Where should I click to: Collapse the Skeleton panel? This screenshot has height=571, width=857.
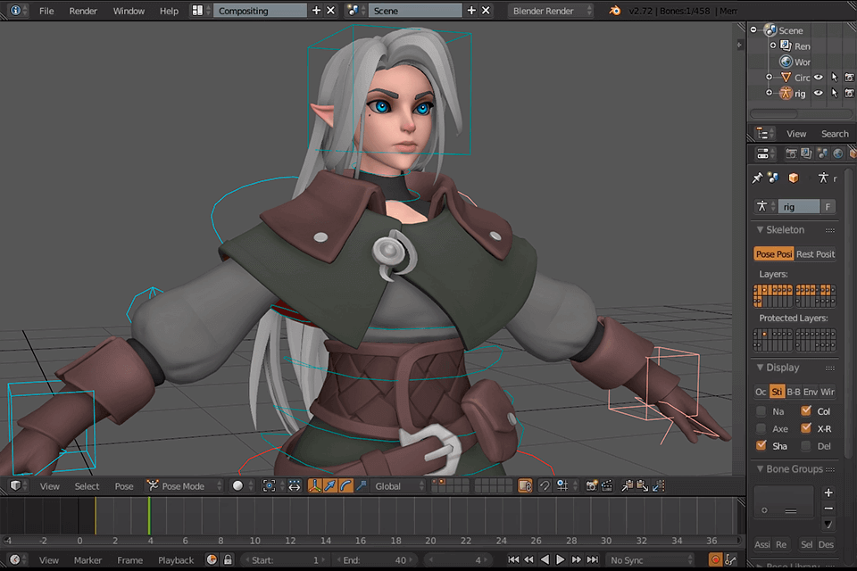(x=761, y=229)
